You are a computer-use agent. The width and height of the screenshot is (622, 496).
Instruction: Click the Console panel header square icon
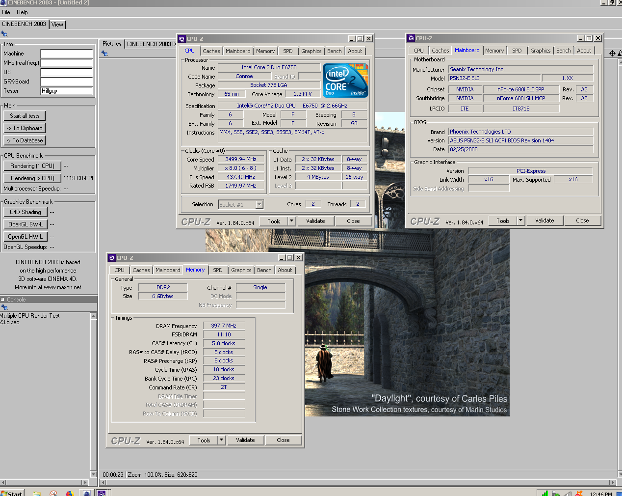tap(2, 300)
